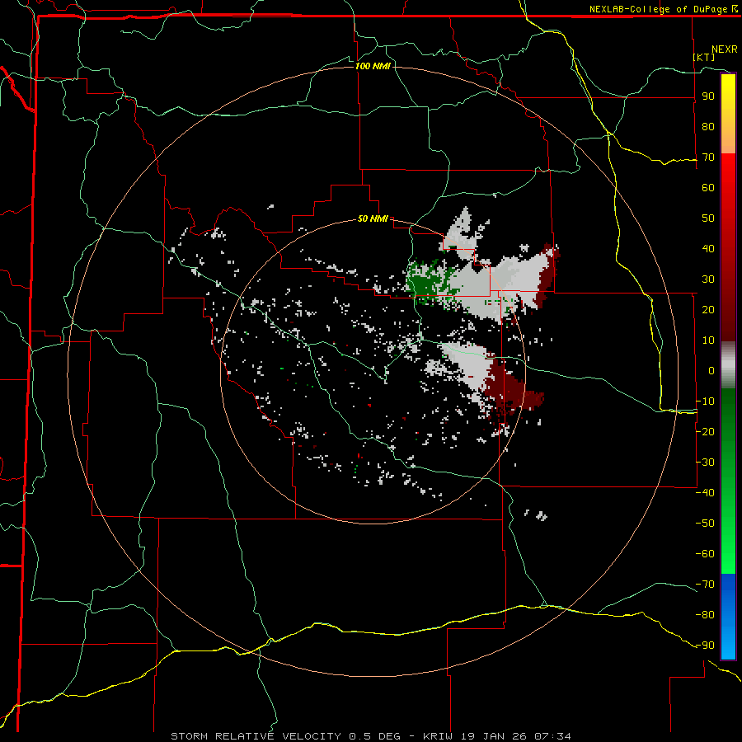Click the 0.5 DEG elevation text

[x=375, y=736]
